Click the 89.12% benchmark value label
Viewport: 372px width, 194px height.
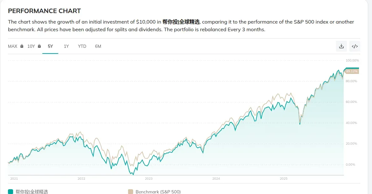(352, 71)
